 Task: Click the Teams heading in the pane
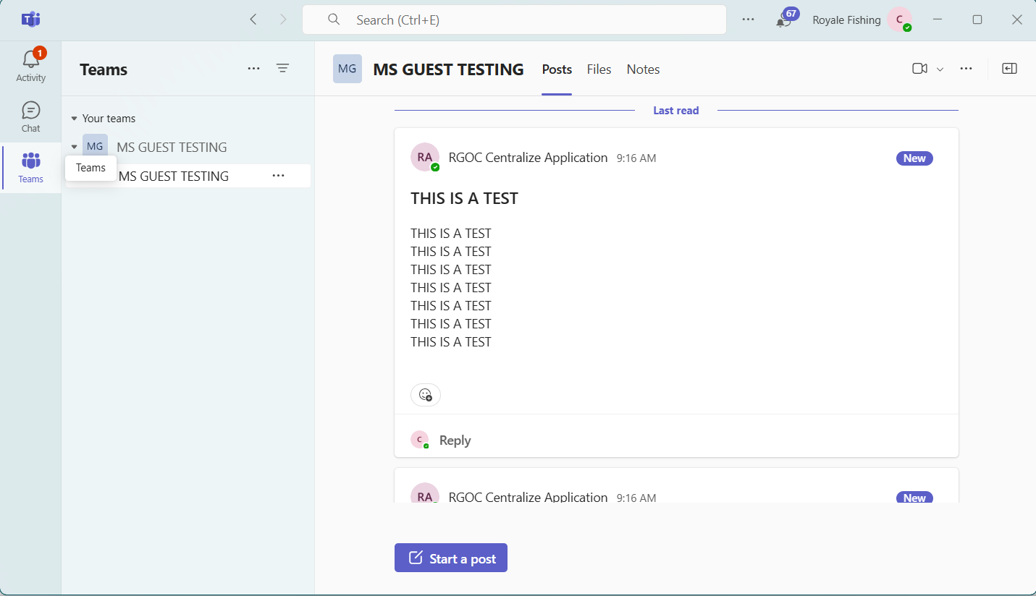104,69
